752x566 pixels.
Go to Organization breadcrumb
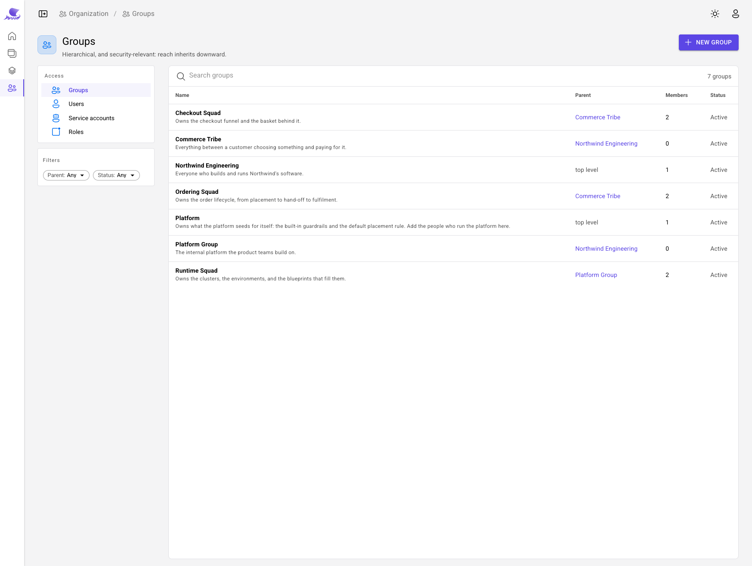click(84, 14)
